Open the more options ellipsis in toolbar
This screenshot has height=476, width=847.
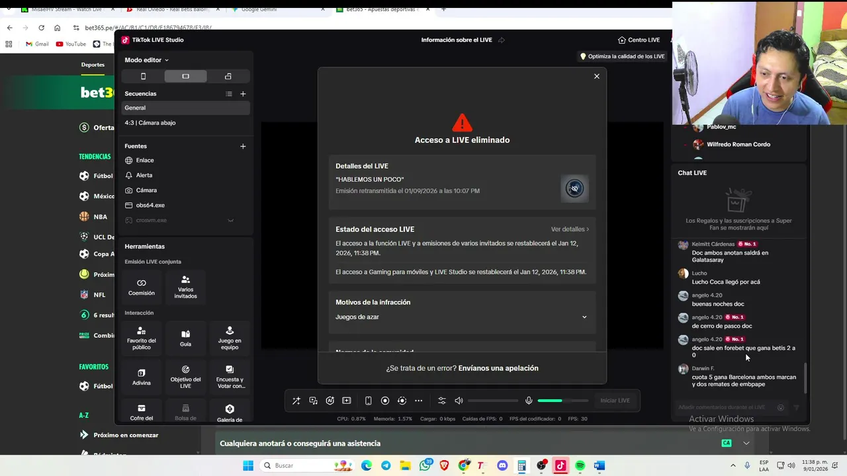(x=418, y=401)
